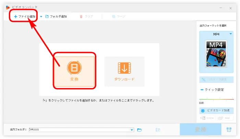This screenshot has width=240, height=139.
Task: Click the icon right of the browse-folder icon
Action: 158,130
